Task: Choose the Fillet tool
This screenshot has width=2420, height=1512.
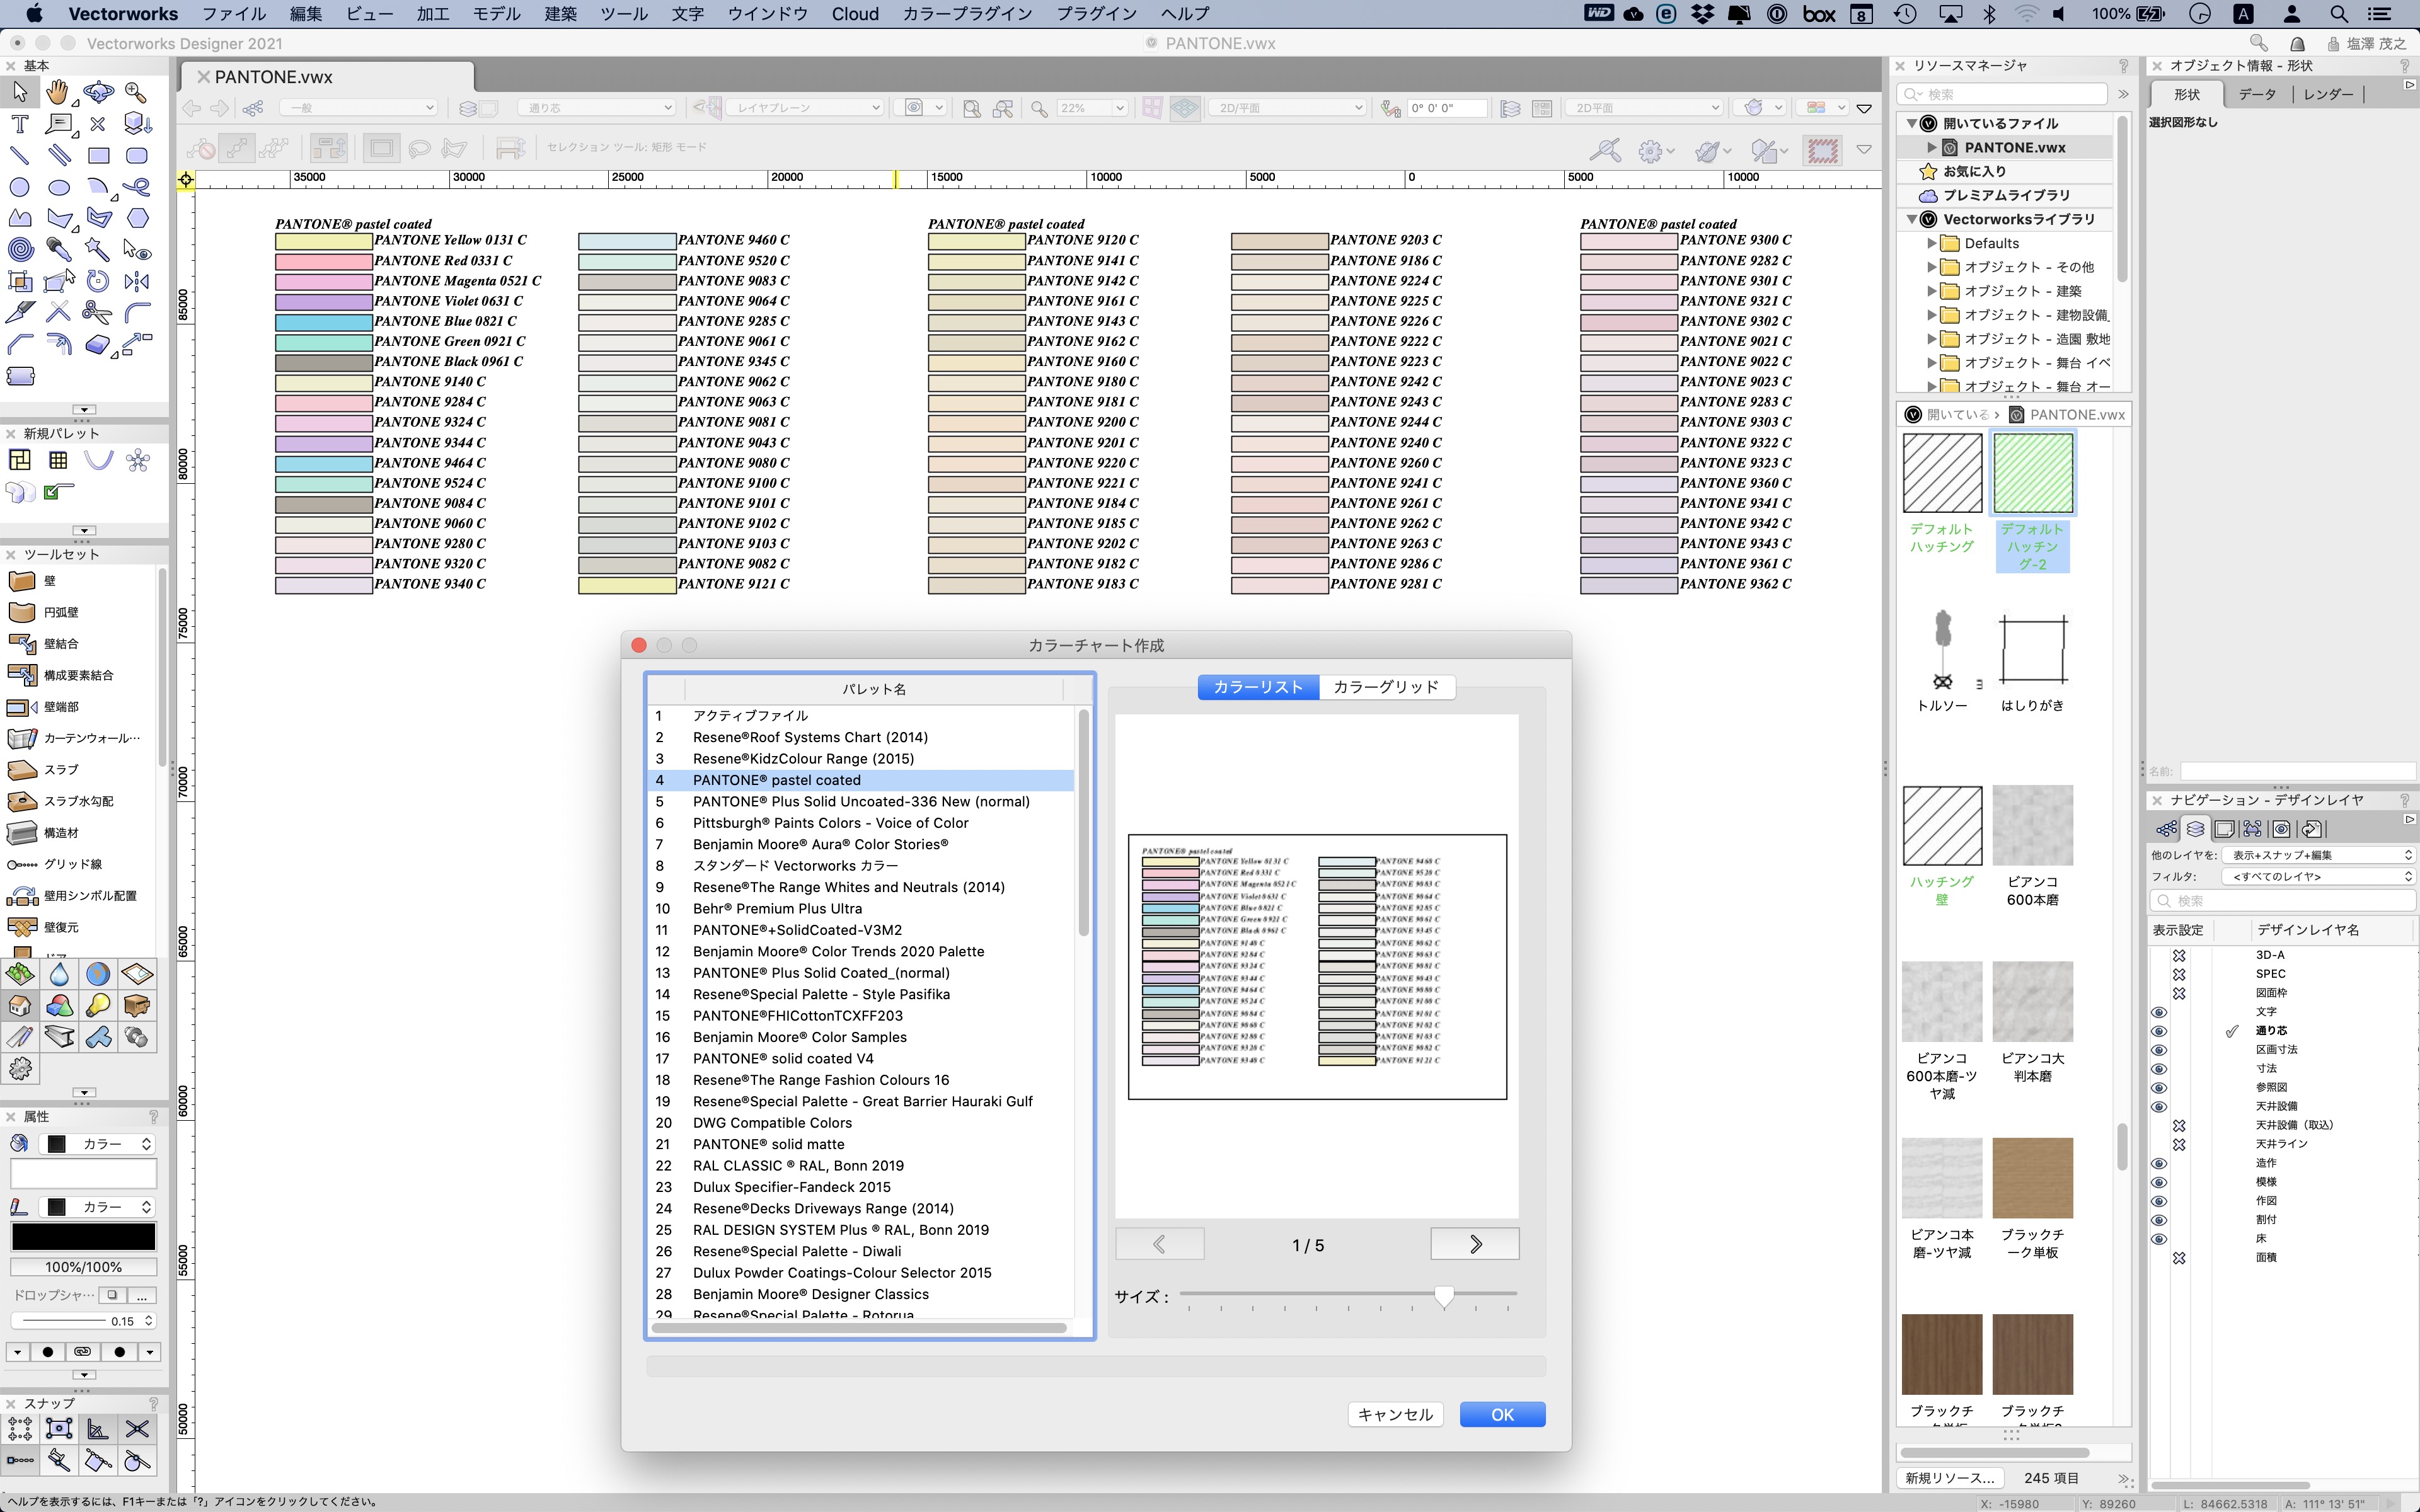Action: [137, 312]
